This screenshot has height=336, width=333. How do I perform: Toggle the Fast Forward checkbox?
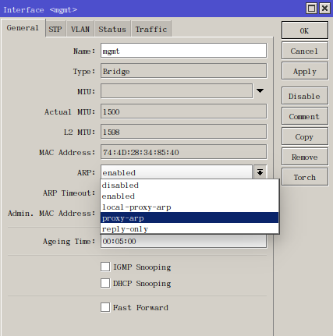pyautogui.click(x=105, y=307)
